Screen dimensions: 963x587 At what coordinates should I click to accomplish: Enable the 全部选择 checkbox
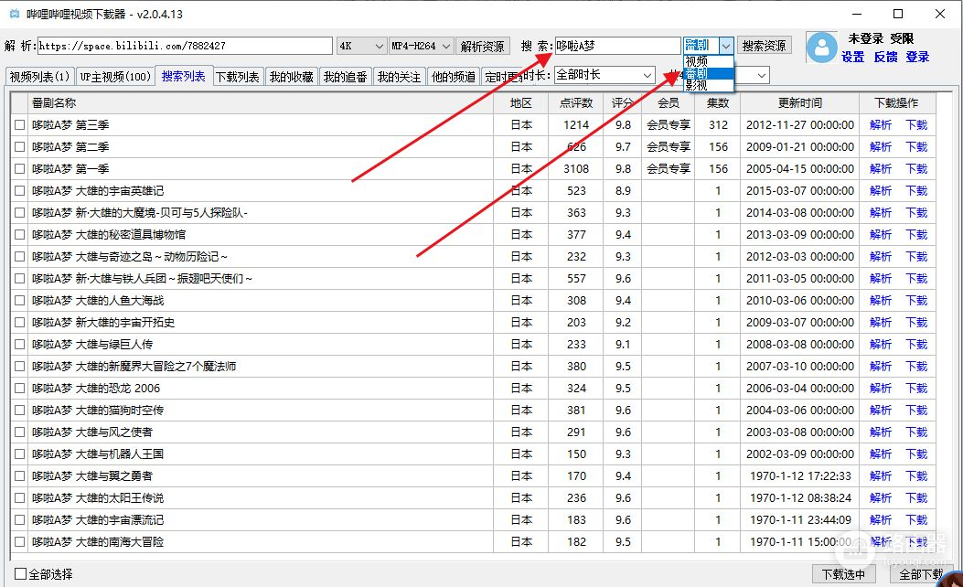[x=20, y=574]
